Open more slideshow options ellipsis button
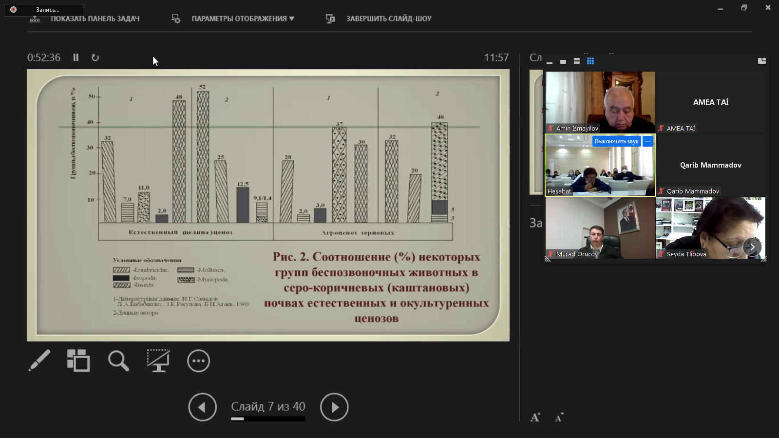Image resolution: width=779 pixels, height=438 pixels. (x=198, y=361)
